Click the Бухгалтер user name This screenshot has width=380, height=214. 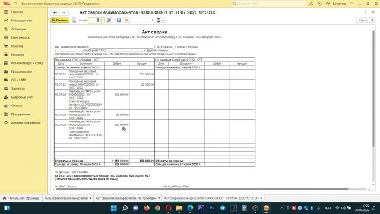pos(339,4)
